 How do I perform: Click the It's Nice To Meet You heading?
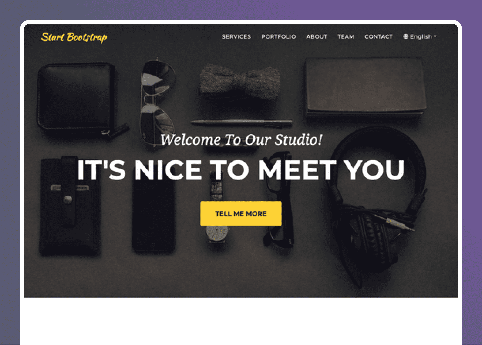tap(241, 170)
